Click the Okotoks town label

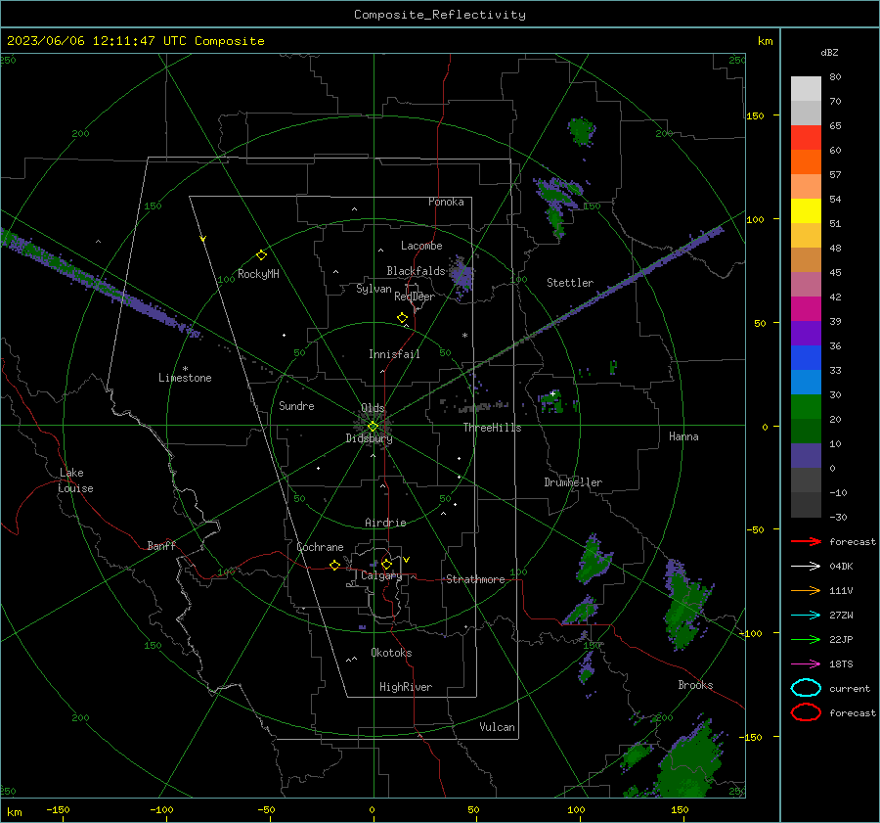(391, 653)
